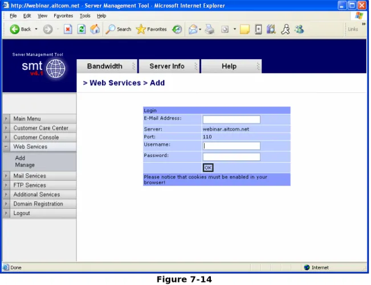Refresh the page with the green arrows icon
Image resolution: width=371 pixels, height=285 pixels.
pos(81,29)
